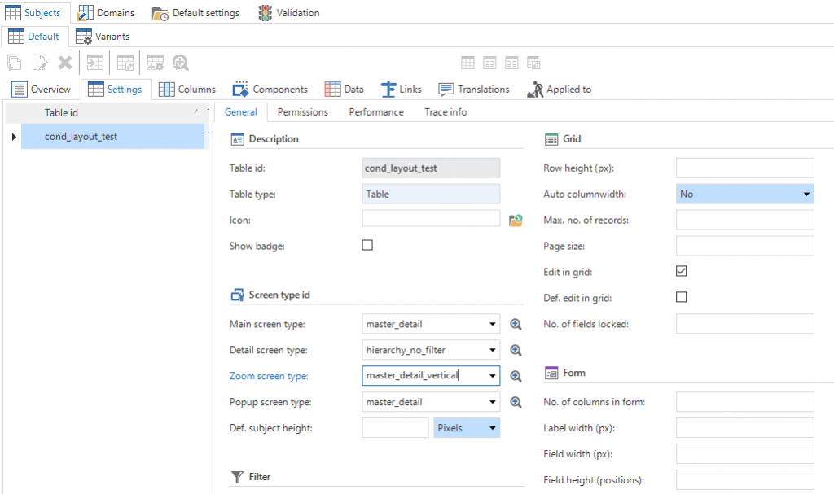834x494 pixels.
Task: Open the Default settings tab
Action: pyautogui.click(x=195, y=13)
